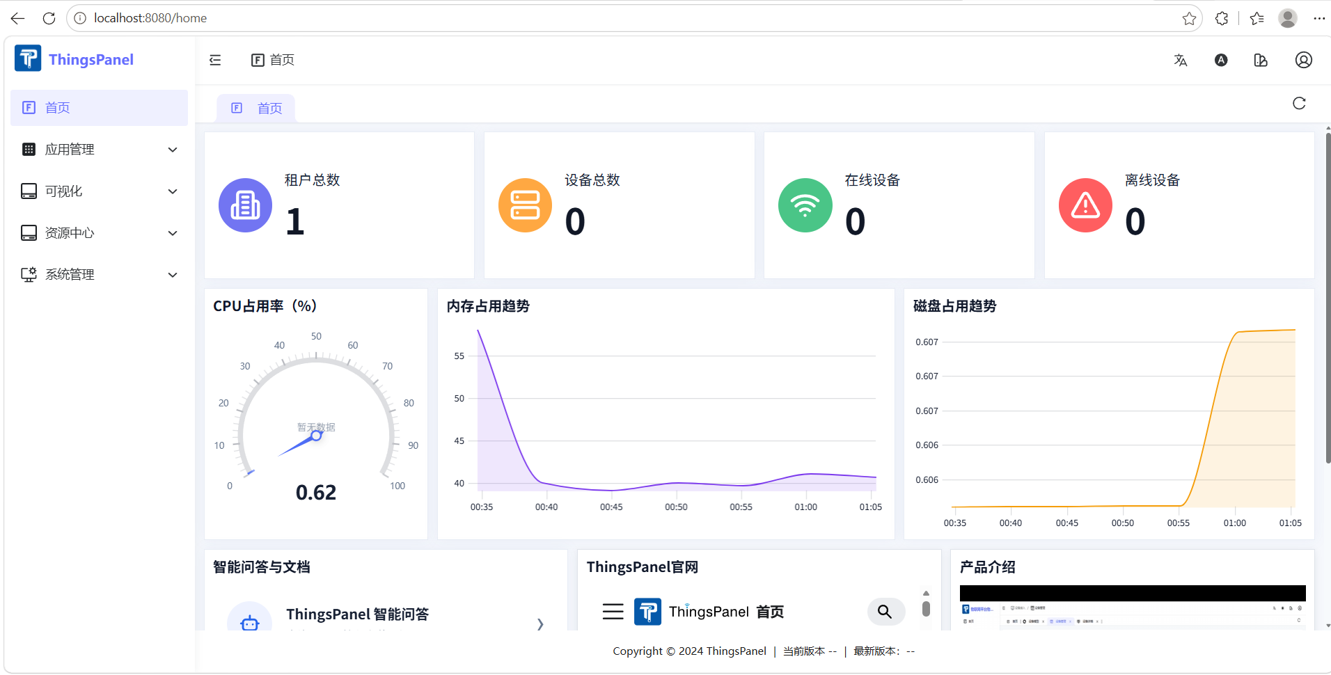Click browser back arrow

tap(18, 18)
